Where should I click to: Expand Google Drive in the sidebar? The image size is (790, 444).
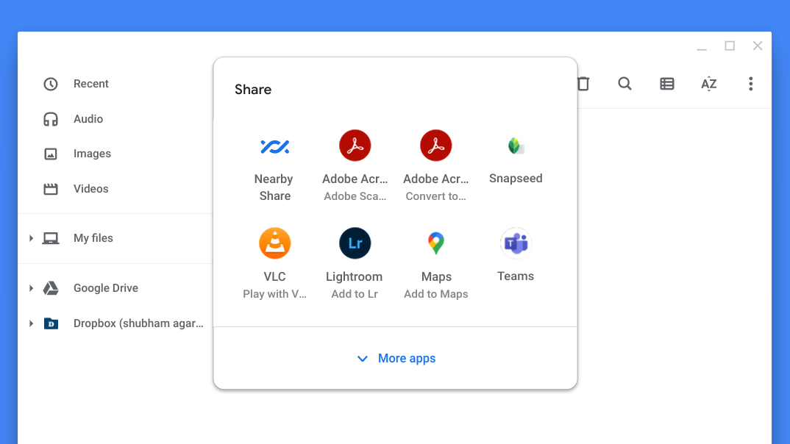tap(30, 287)
